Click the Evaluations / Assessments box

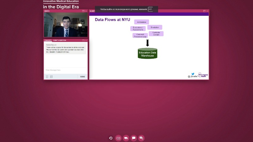point(138,29)
